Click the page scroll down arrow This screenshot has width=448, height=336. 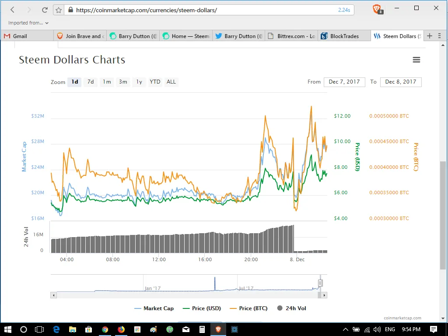(443, 318)
